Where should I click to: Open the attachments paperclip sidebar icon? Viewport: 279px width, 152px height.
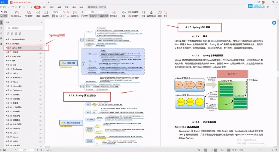click(x=1, y=38)
